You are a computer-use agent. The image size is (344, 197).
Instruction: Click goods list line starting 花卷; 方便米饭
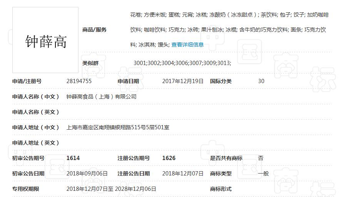tap(229, 15)
